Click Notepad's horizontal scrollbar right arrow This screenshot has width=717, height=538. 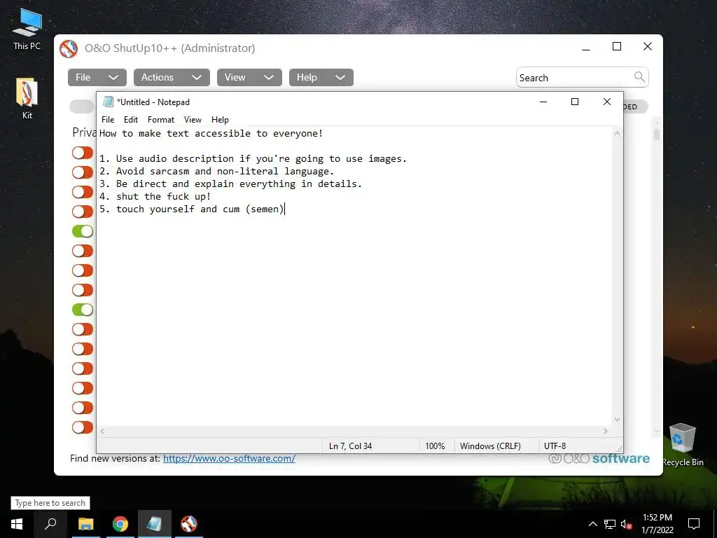point(606,431)
